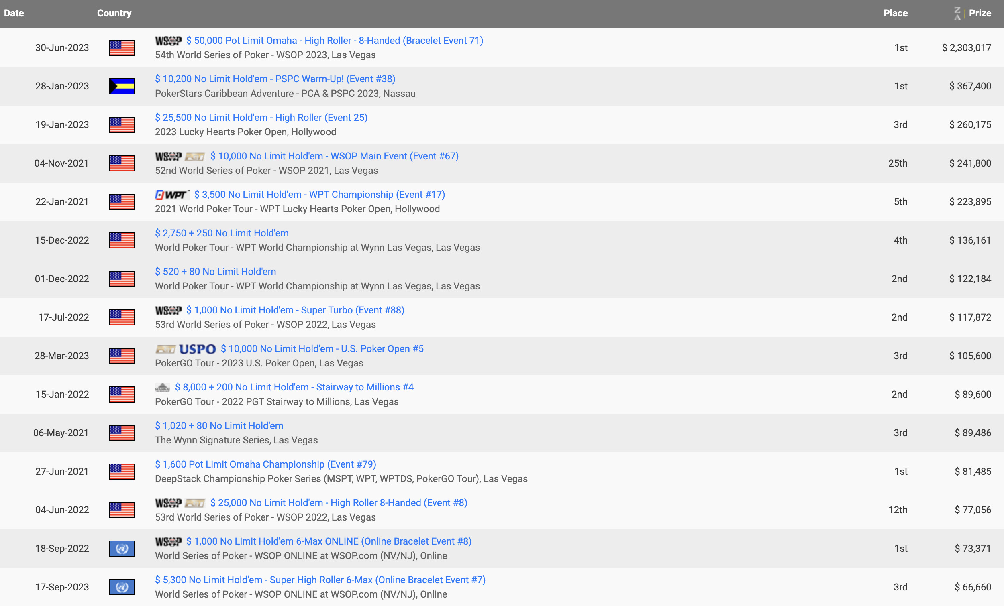Click US flag on 19-Jan-2023 row
Viewport: 1004px width, 606px height.
(122, 125)
